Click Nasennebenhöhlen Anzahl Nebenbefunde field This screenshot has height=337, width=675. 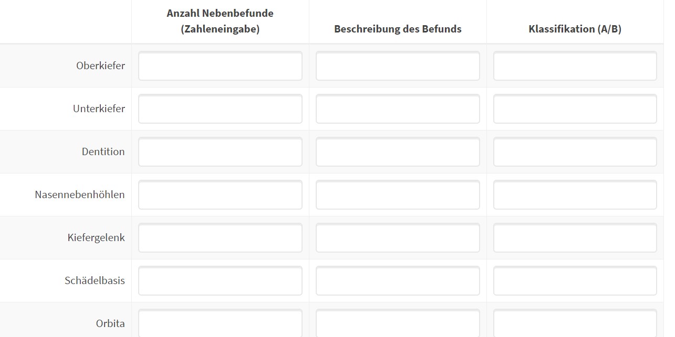click(220, 195)
